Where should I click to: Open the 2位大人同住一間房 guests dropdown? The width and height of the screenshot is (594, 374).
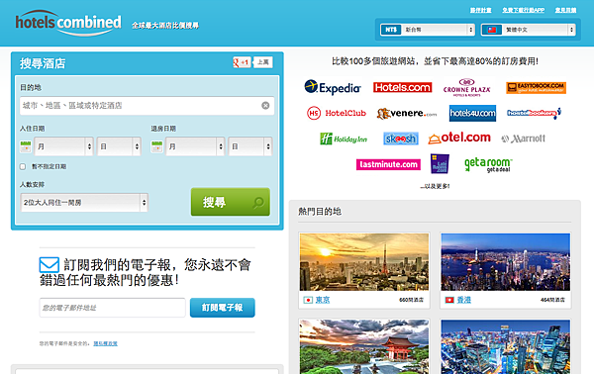point(84,203)
